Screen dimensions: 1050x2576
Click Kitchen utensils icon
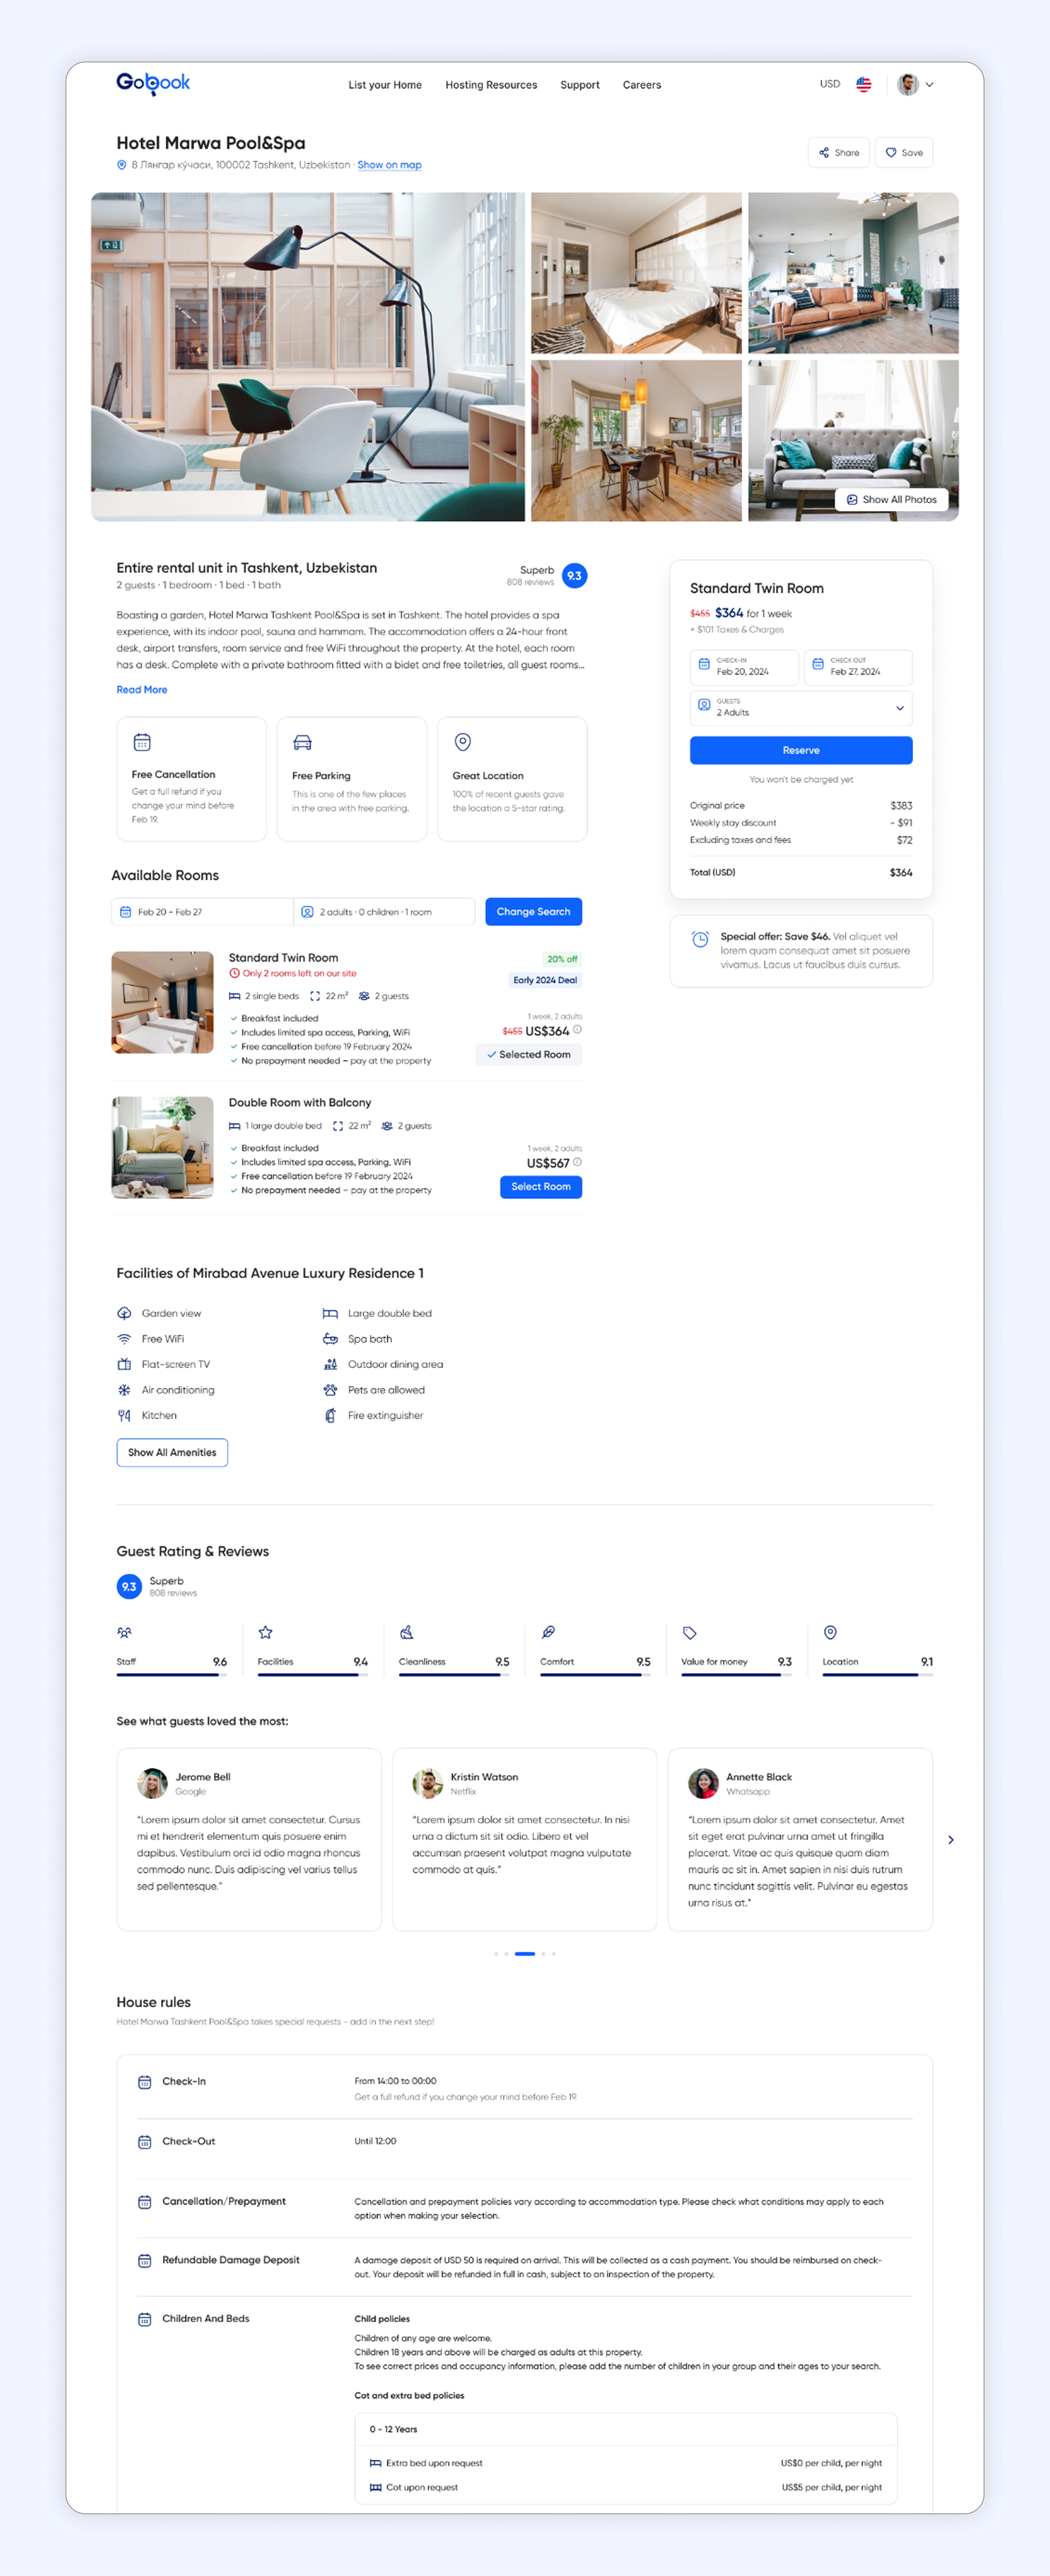point(124,1416)
